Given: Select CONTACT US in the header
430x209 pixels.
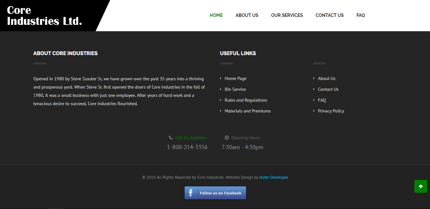Looking at the screenshot, I should tap(330, 15).
